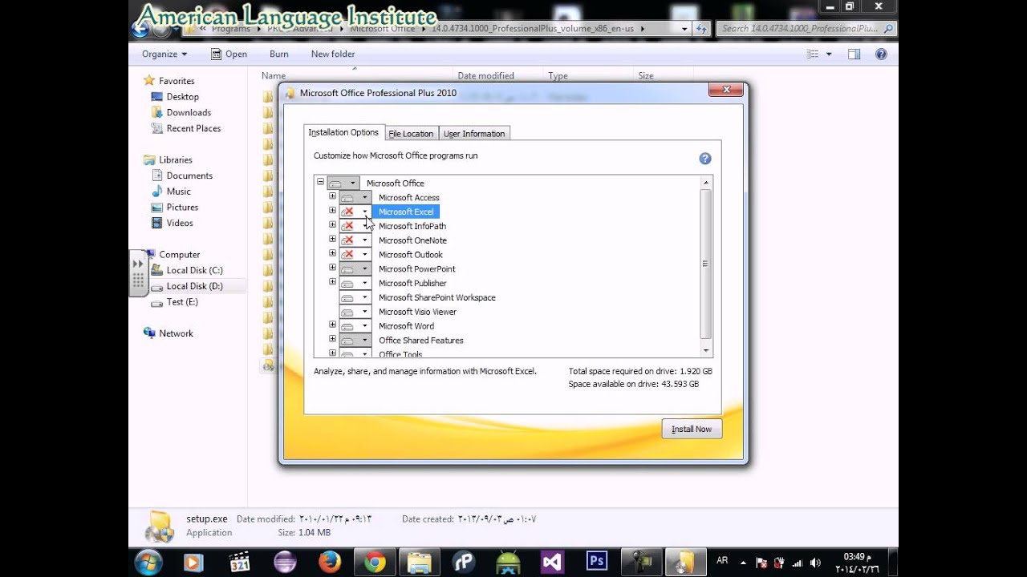This screenshot has height=577, width=1027.
Task: Open Firefox from the taskbar
Action: (329, 563)
